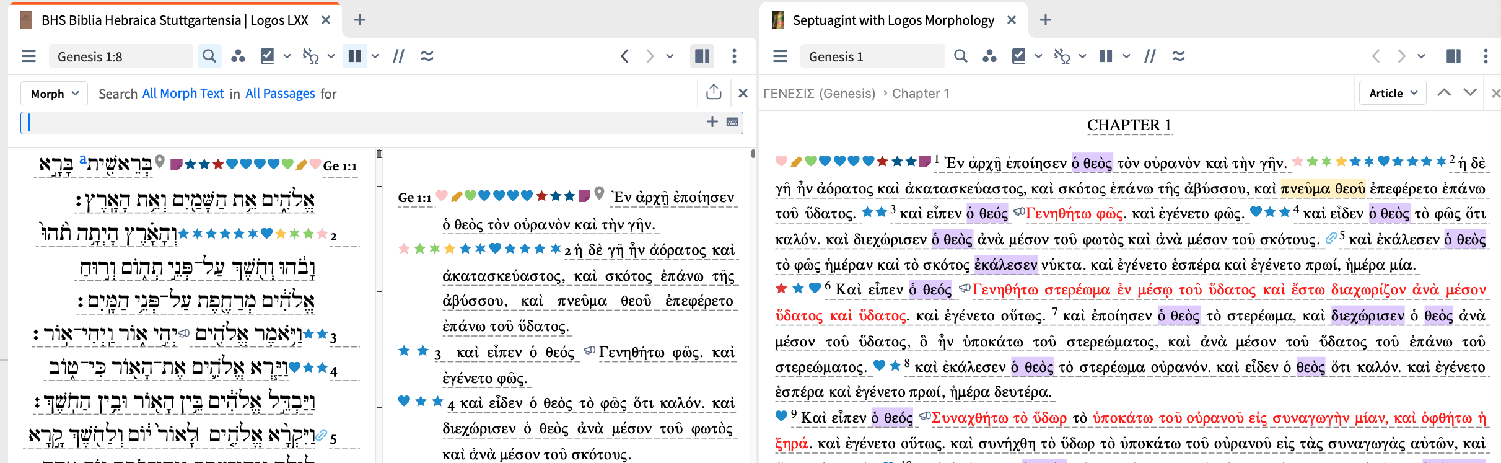Click the interlinear icon in BHS panel
The width and height of the screenshot is (1501, 463).
[x=310, y=56]
